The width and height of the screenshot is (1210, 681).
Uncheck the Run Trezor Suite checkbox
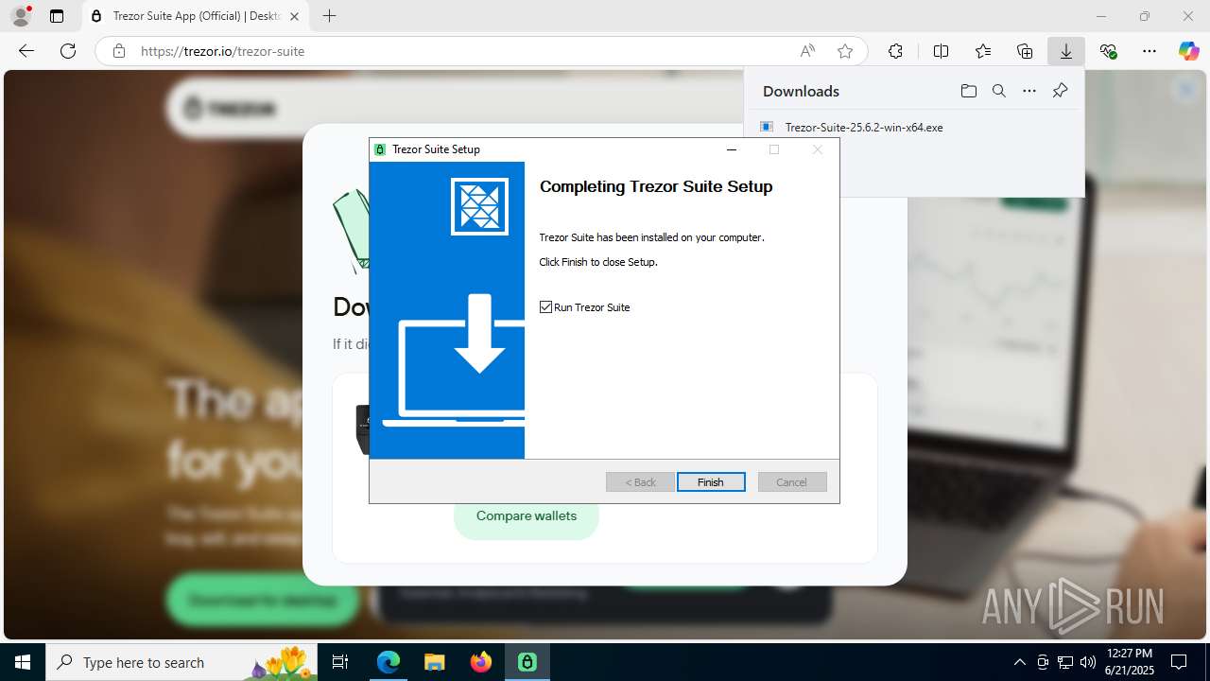[x=545, y=307]
